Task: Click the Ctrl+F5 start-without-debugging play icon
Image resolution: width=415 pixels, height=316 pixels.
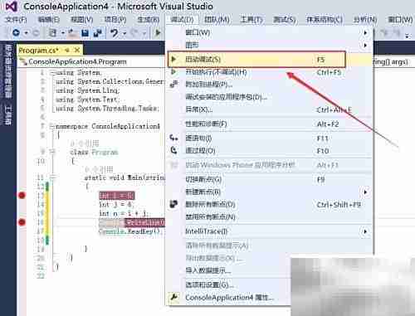Action: pyautogui.click(x=173, y=72)
